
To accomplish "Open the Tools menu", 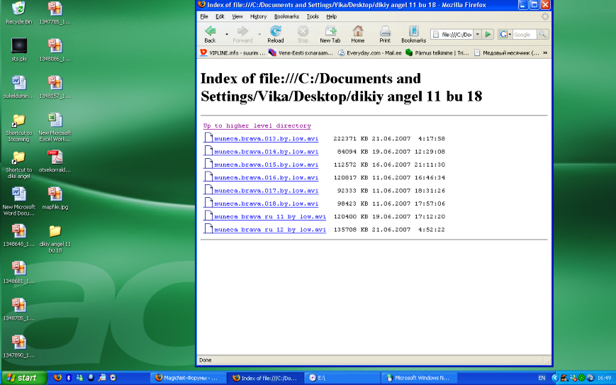I will point(313,16).
